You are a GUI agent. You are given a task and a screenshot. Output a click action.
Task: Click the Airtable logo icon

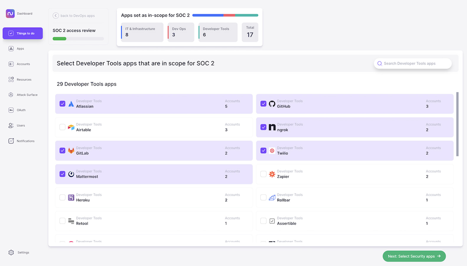point(71,127)
